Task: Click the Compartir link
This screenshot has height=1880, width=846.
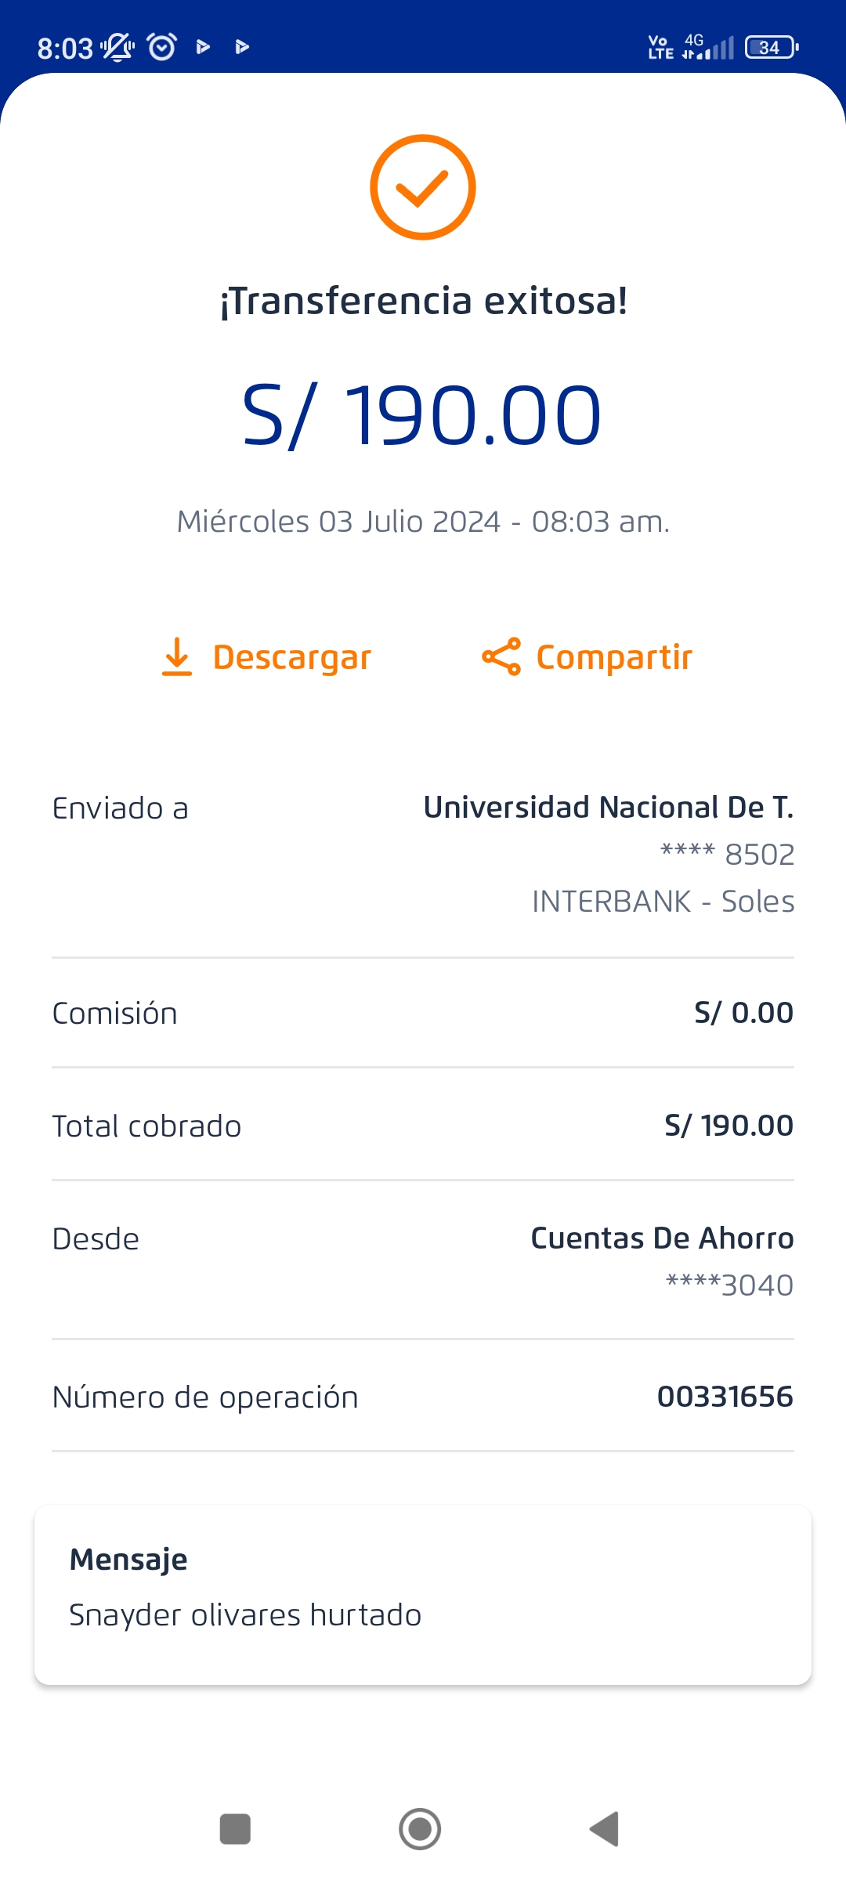Action: (614, 657)
